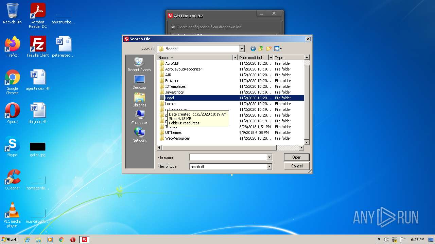Open Internet Explorer from taskbar
The image size is (435, 244).
coord(27,240)
